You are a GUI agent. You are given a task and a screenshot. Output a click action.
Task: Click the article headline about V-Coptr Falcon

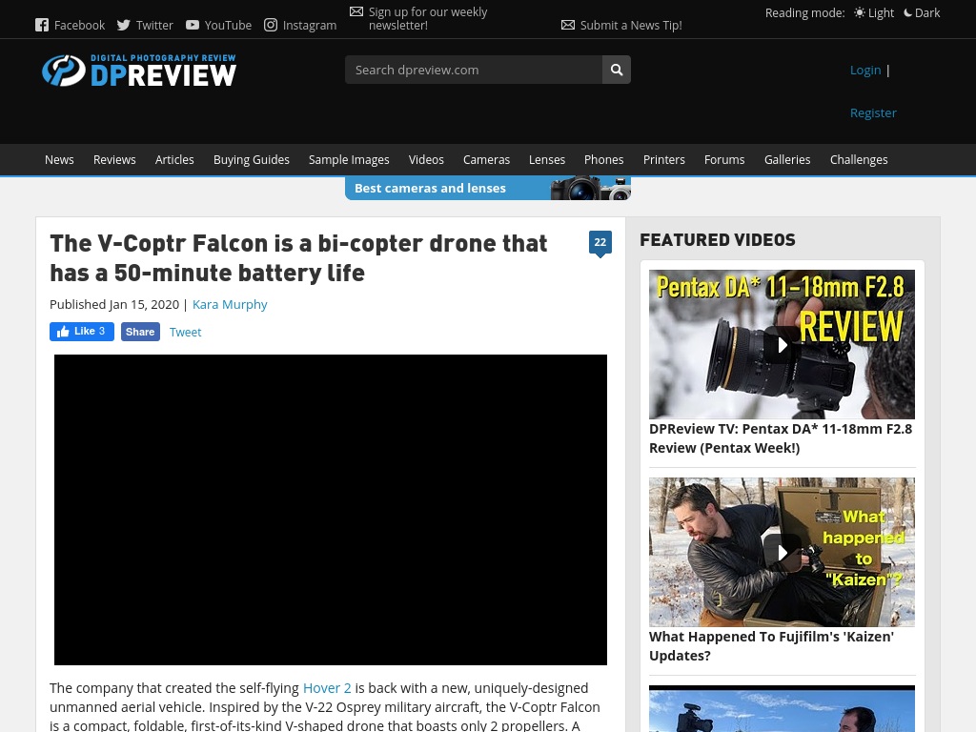[298, 257]
